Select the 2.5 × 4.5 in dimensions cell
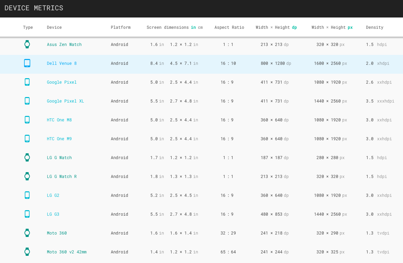The width and height of the screenshot is (403, 263). [184, 195]
